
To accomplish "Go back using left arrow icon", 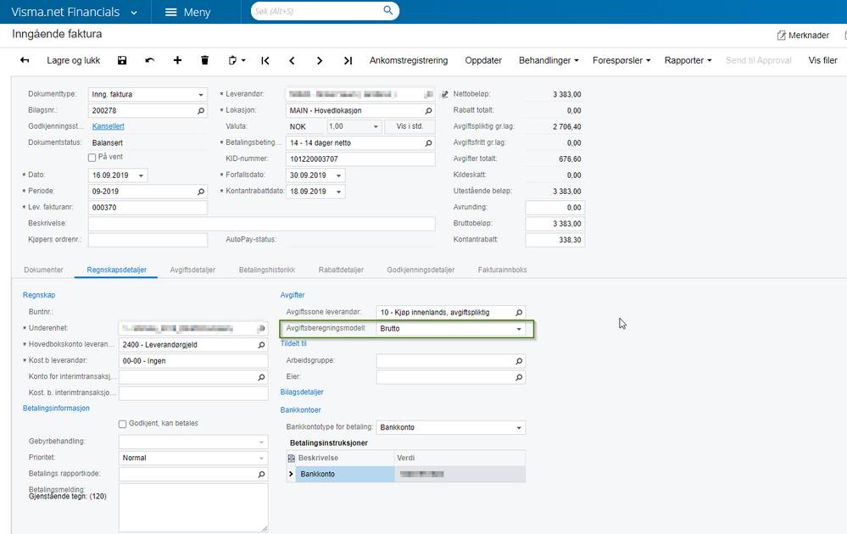I will pos(25,61).
